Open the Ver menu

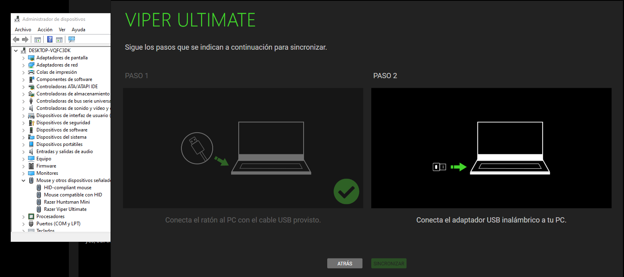click(x=62, y=30)
